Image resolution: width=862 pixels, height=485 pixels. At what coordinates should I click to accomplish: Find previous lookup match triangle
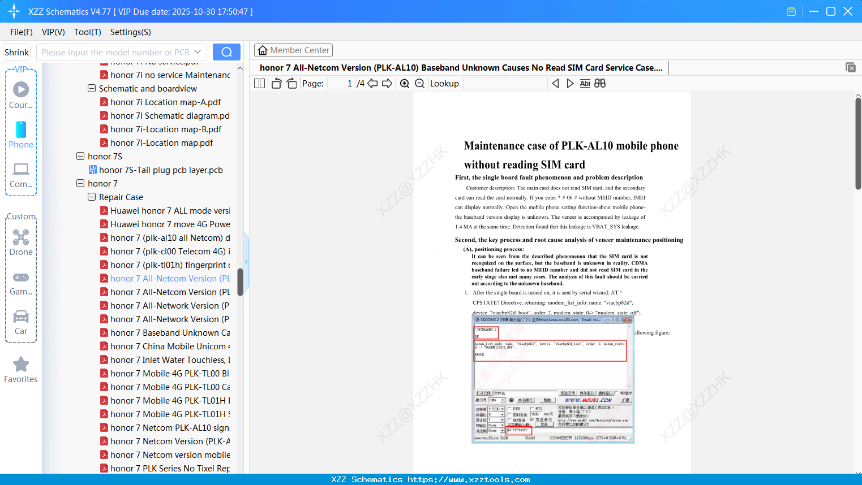tap(555, 84)
